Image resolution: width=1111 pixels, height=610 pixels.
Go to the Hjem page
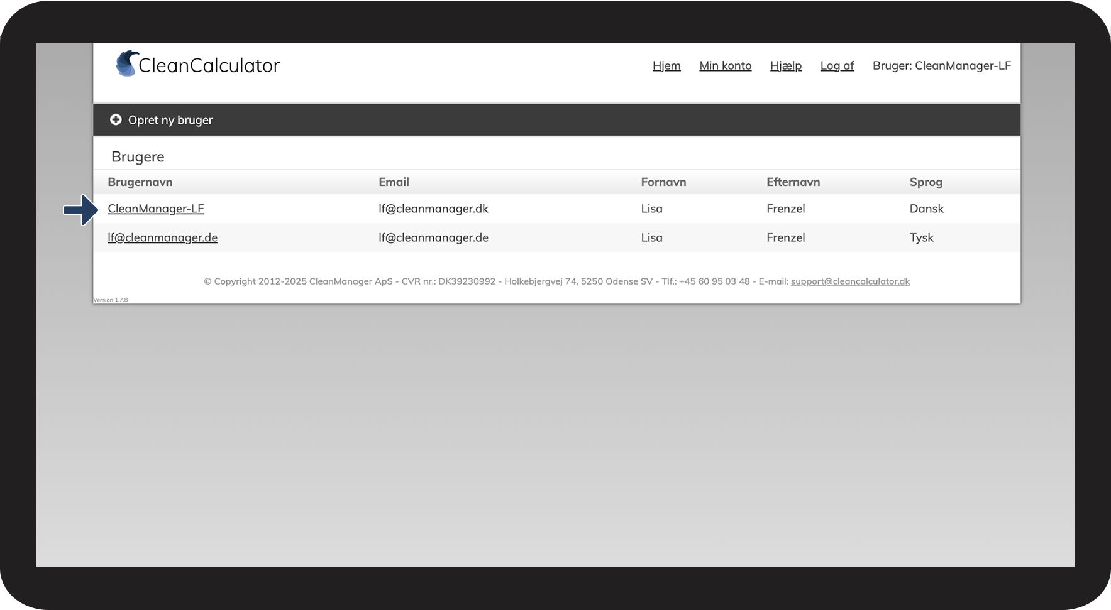[666, 66]
